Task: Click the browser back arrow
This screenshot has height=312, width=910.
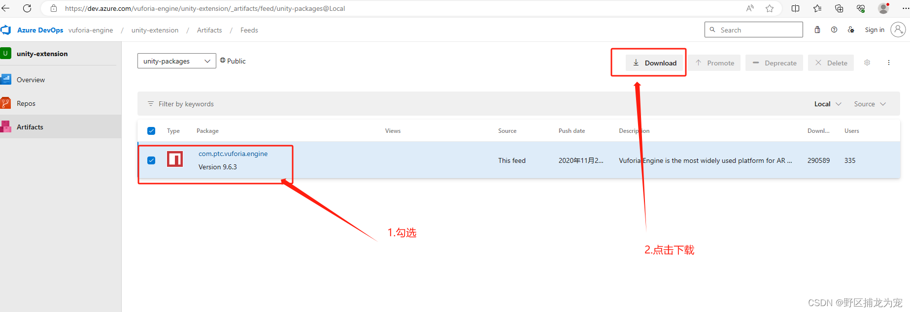Action: [6, 8]
